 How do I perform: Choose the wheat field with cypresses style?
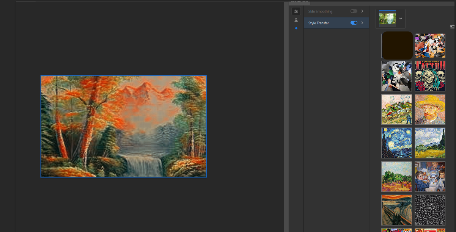(x=430, y=143)
